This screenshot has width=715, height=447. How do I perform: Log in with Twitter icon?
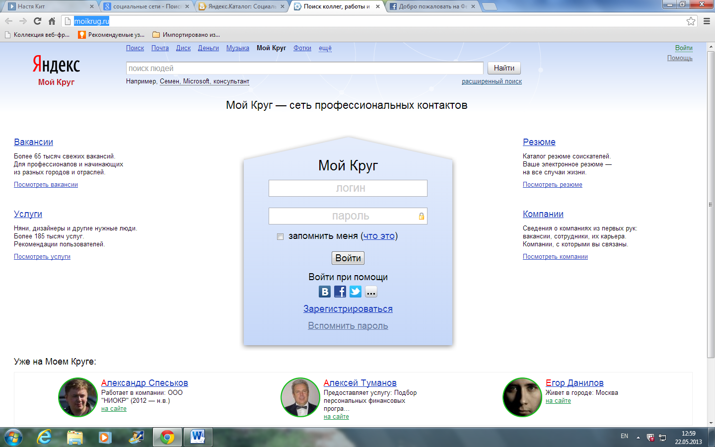(x=356, y=292)
